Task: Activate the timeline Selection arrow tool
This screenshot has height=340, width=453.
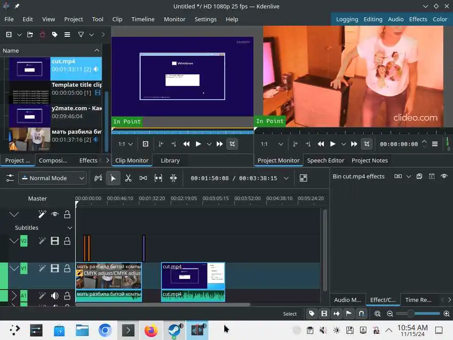Action: tap(113, 178)
